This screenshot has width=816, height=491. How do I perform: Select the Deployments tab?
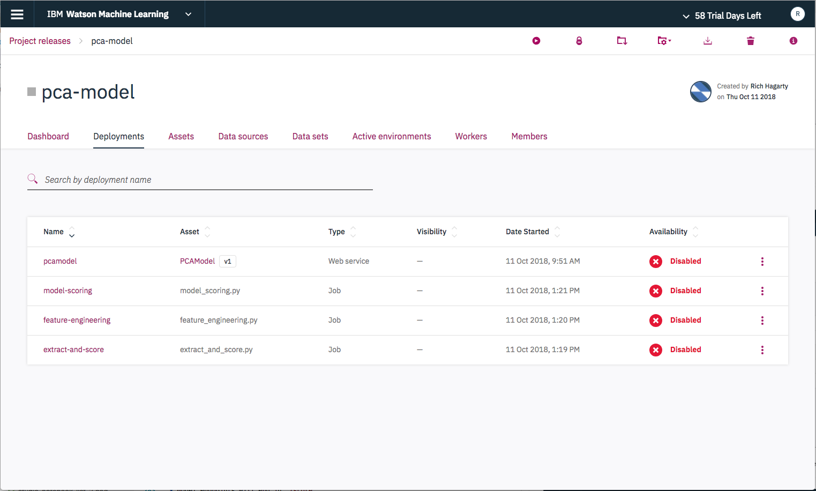point(118,136)
